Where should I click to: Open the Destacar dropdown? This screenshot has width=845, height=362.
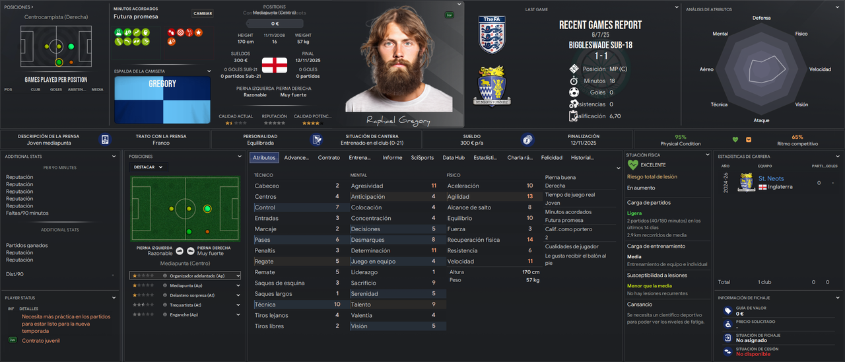point(149,167)
